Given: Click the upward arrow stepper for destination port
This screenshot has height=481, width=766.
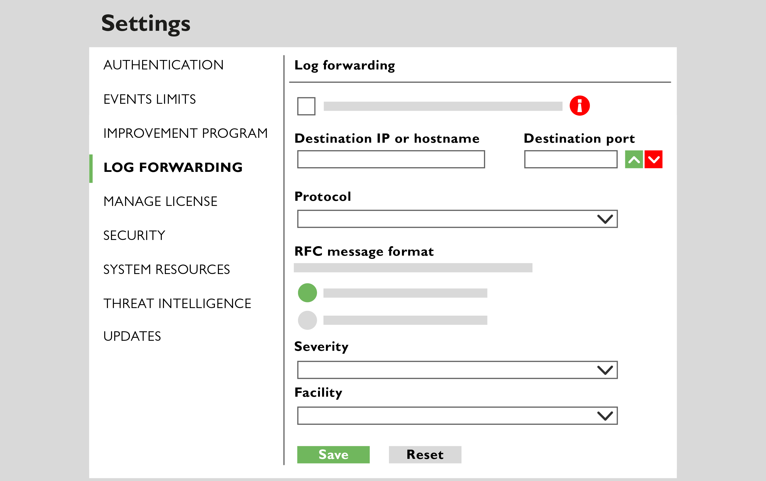Looking at the screenshot, I should point(634,160).
